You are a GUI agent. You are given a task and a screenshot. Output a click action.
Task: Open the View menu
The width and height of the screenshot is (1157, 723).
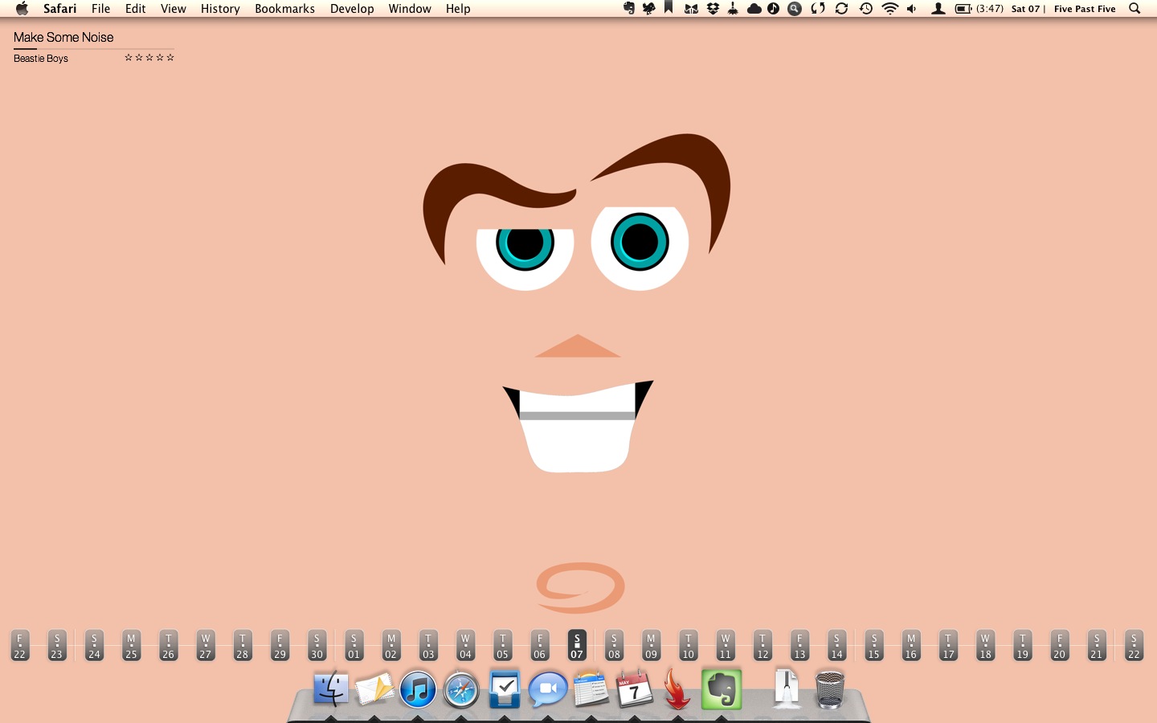(x=174, y=9)
